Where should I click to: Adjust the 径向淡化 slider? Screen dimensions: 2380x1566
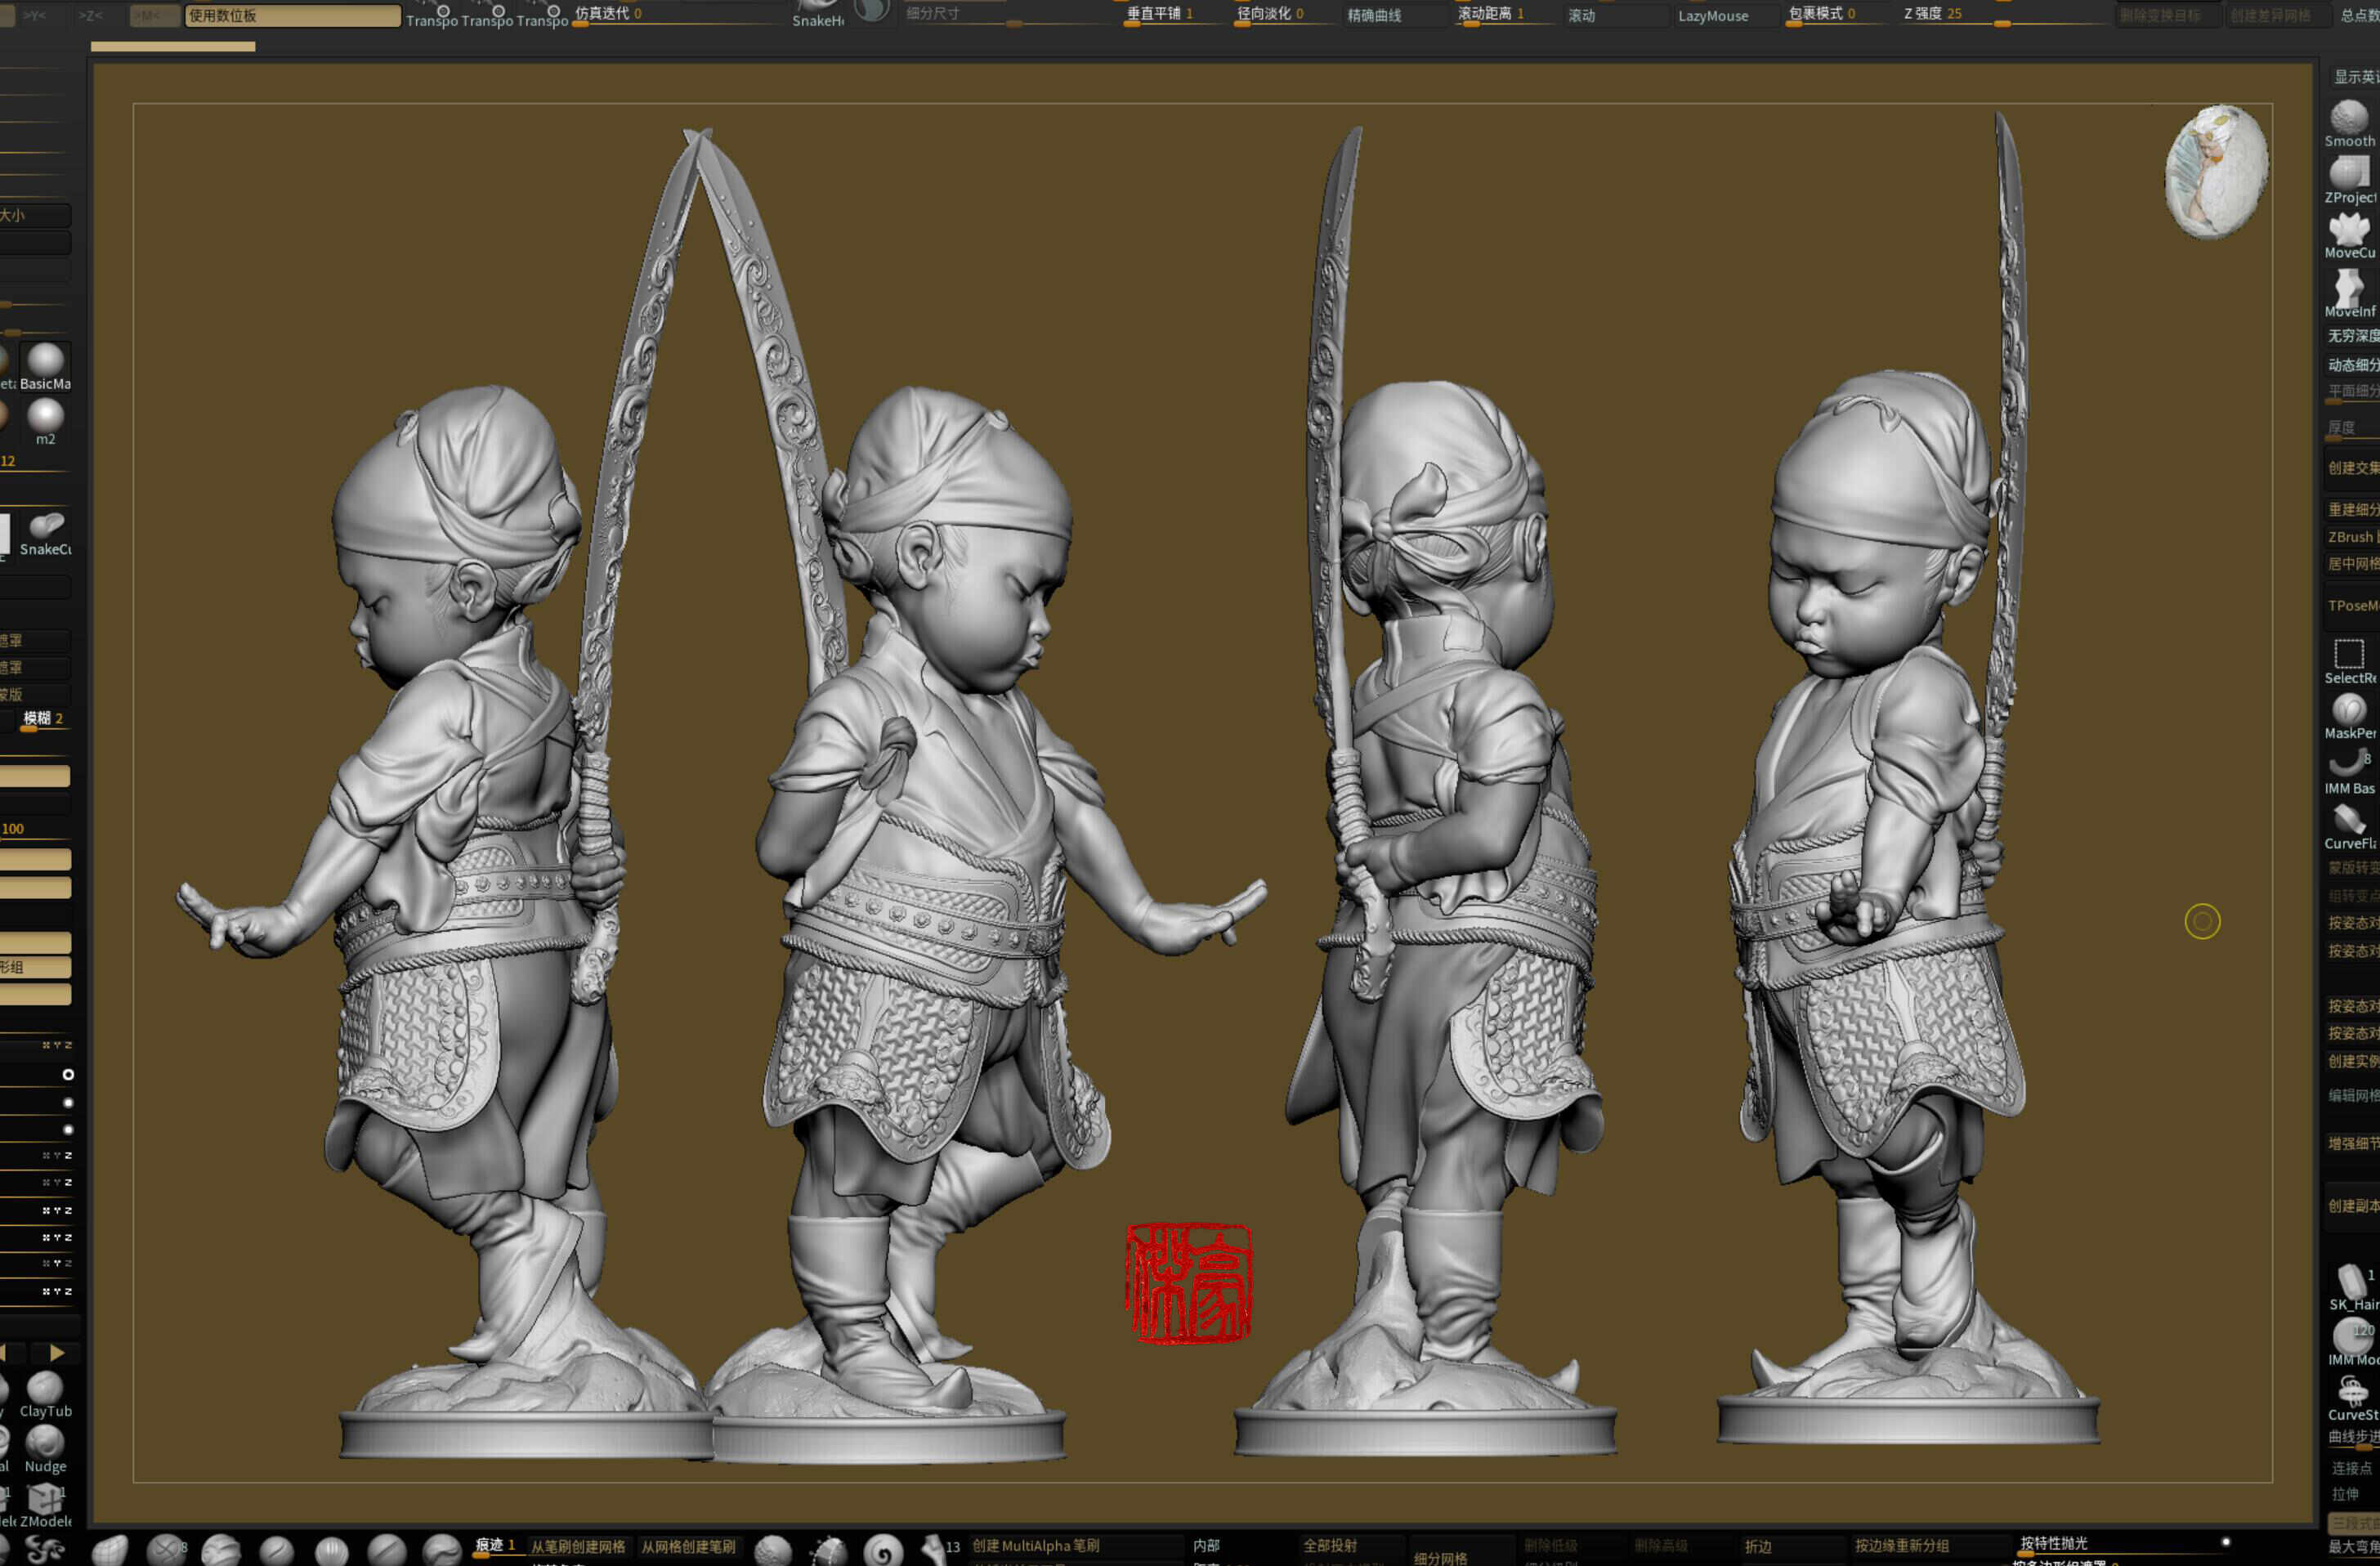[1283, 15]
